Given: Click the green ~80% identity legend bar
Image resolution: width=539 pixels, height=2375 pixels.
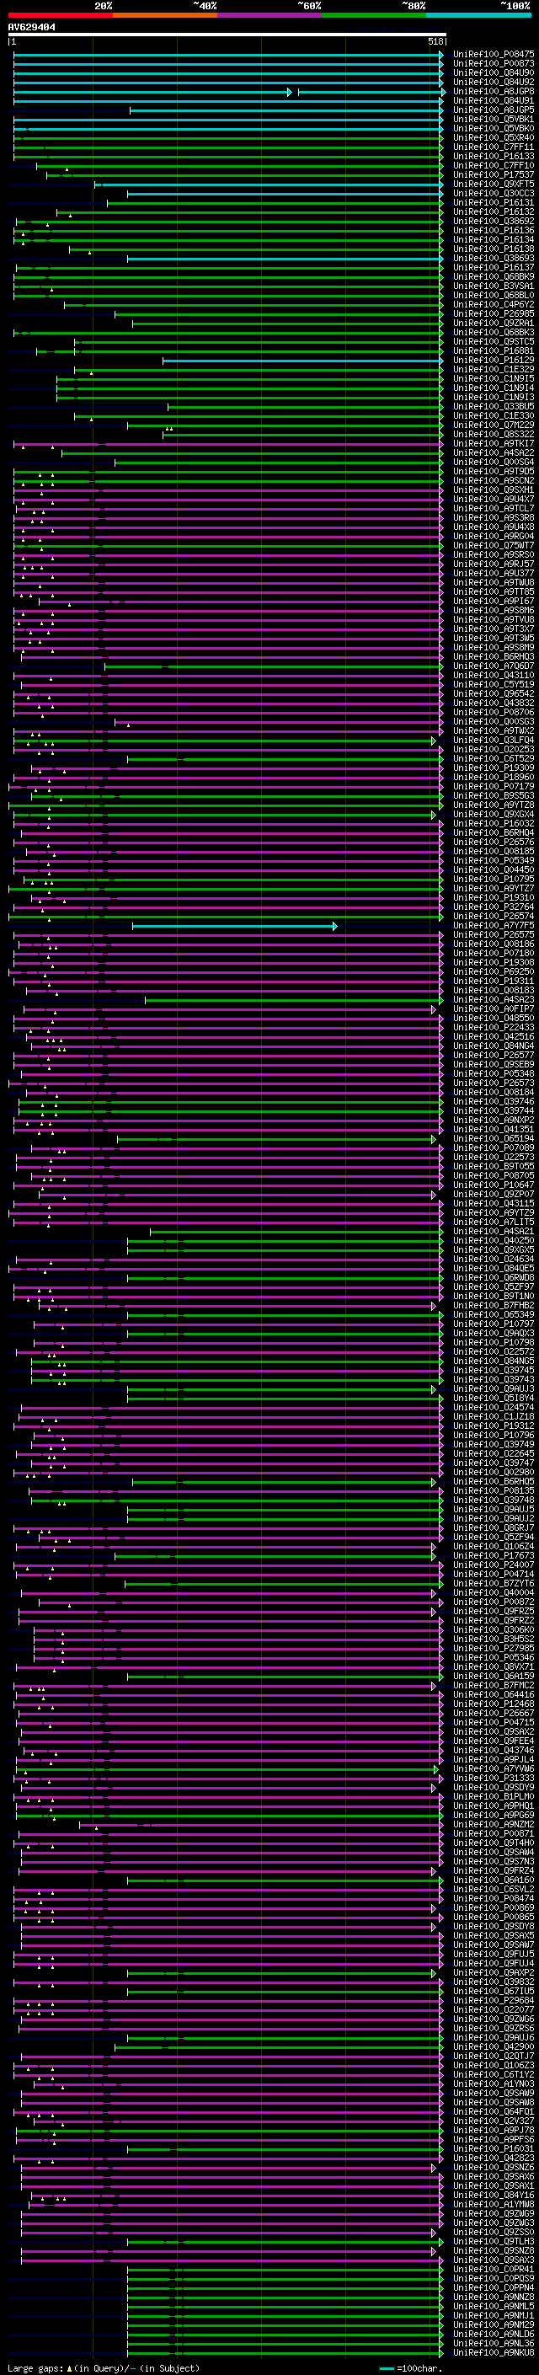Looking at the screenshot, I should (374, 15).
